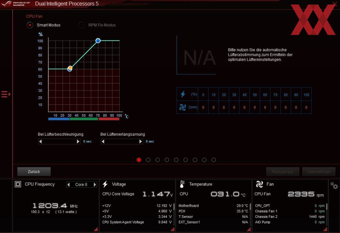Switch to previous CPU core
The width and height of the screenshot is (340, 233).
coord(68,184)
